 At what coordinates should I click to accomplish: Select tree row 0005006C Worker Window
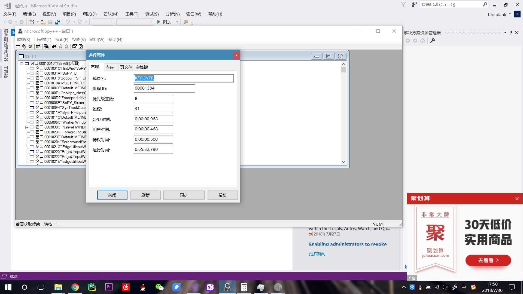pyautogui.click(x=60, y=122)
